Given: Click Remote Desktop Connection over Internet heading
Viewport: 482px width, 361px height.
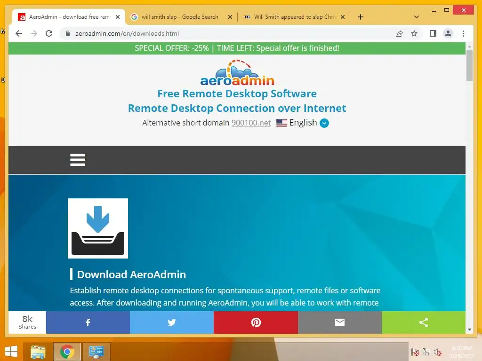Looking at the screenshot, I should [237, 108].
